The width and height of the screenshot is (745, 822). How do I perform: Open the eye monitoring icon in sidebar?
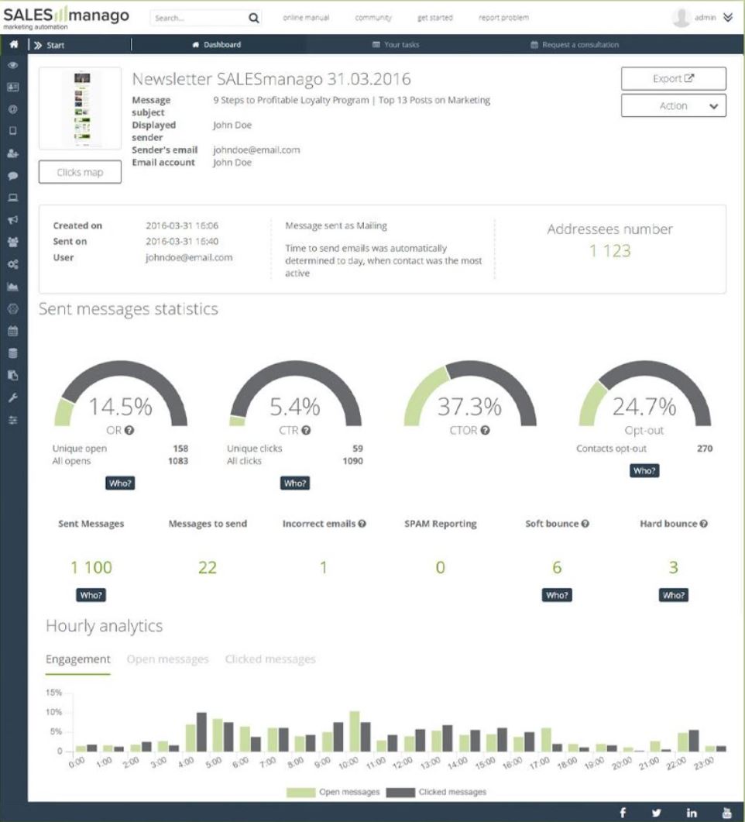pyautogui.click(x=13, y=66)
